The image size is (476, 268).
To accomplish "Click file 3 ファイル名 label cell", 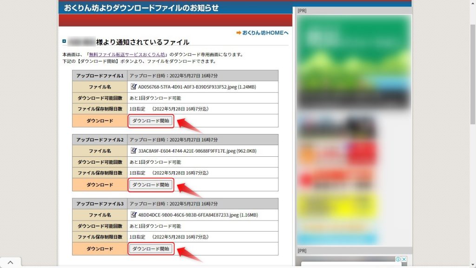I will tap(100, 215).
